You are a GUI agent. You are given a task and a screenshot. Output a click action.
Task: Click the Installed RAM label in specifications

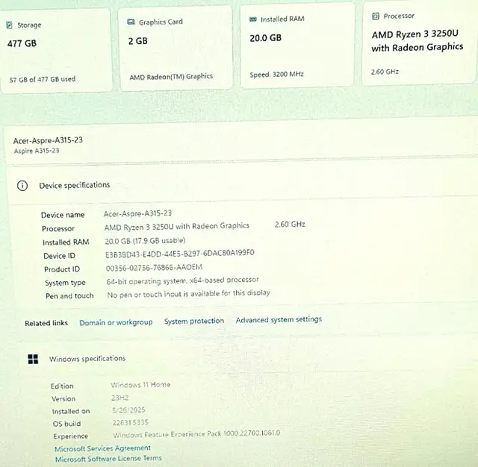coord(66,242)
